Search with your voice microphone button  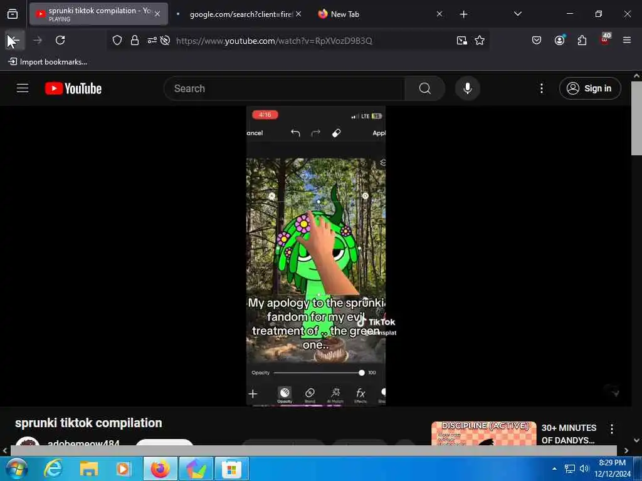tap(468, 88)
